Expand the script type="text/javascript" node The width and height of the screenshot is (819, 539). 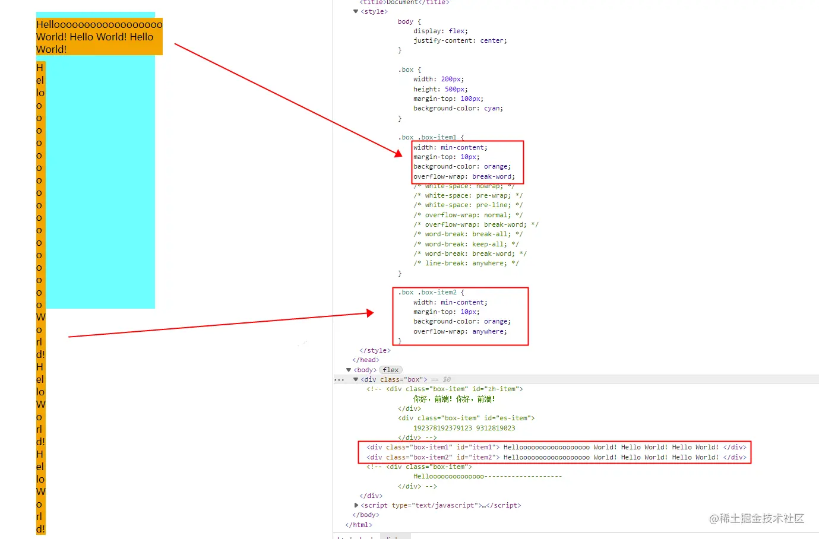point(356,505)
